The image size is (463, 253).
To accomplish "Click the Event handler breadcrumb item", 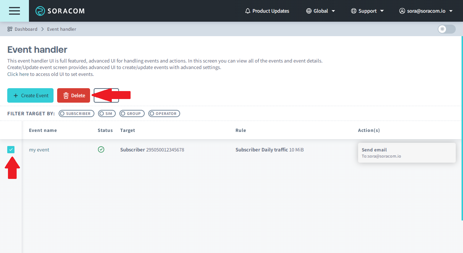I will coord(61,29).
